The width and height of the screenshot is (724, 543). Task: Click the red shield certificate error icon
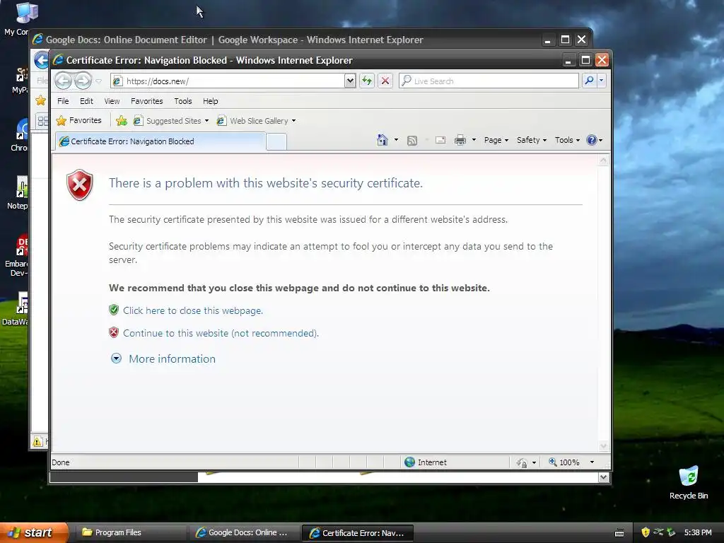coord(80,185)
